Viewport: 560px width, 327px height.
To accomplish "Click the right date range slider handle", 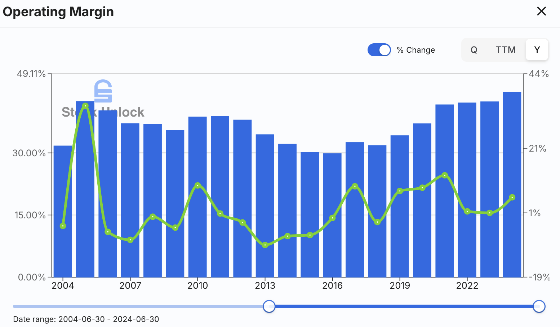I will [x=539, y=306].
